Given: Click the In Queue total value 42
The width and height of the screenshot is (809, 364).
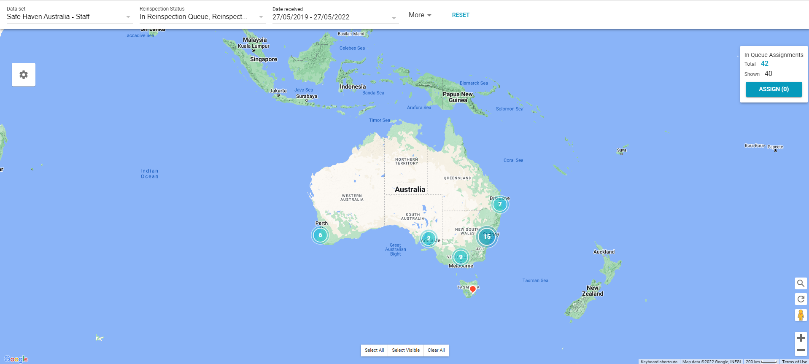Looking at the screenshot, I should click(765, 64).
